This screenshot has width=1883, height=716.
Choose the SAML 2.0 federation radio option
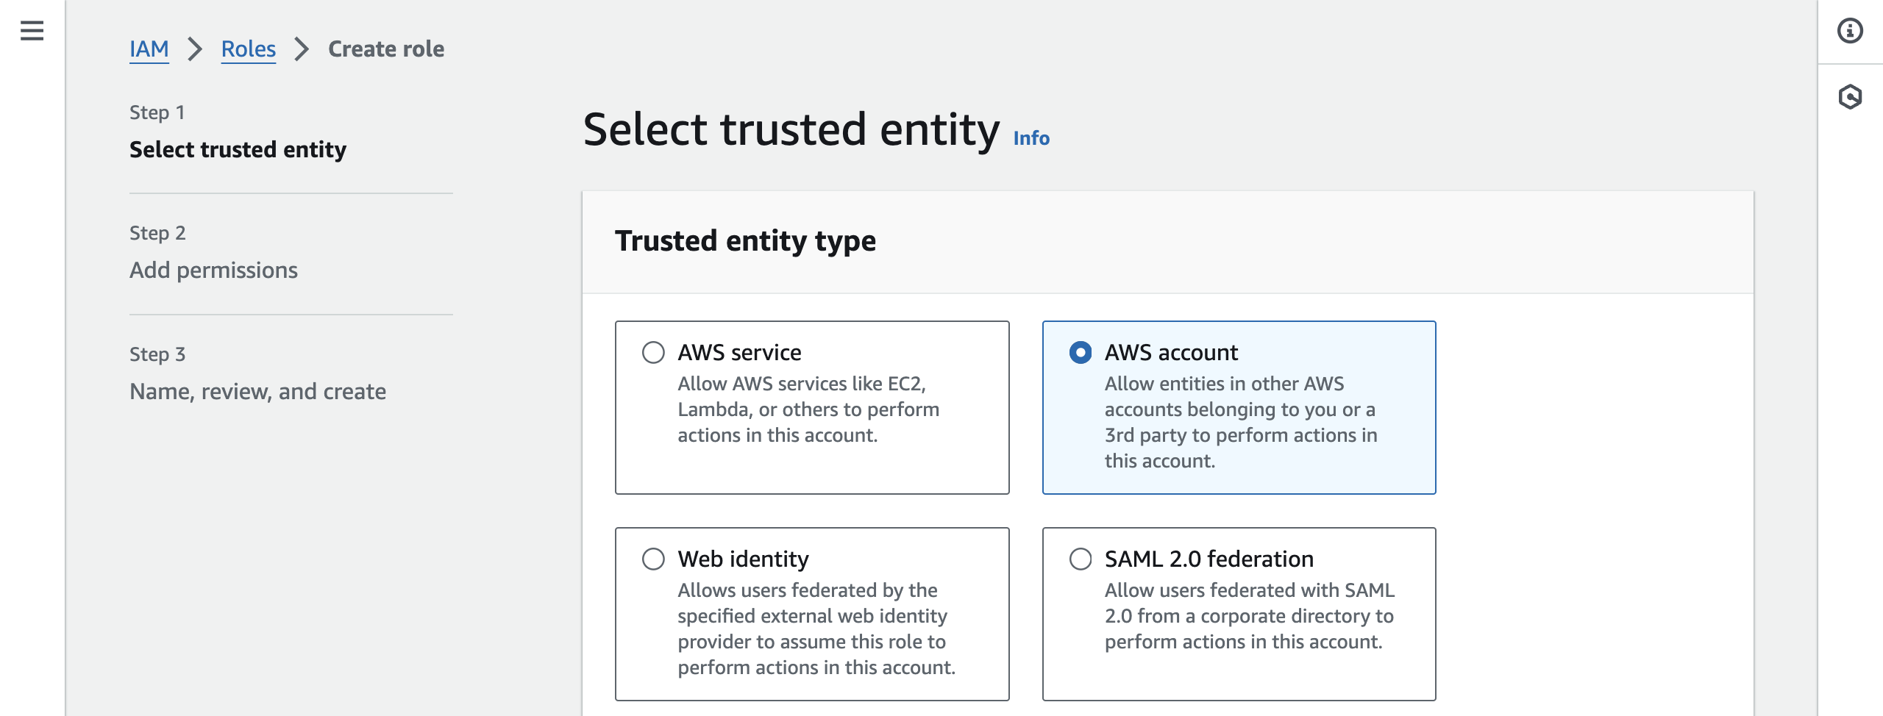[x=1080, y=559]
